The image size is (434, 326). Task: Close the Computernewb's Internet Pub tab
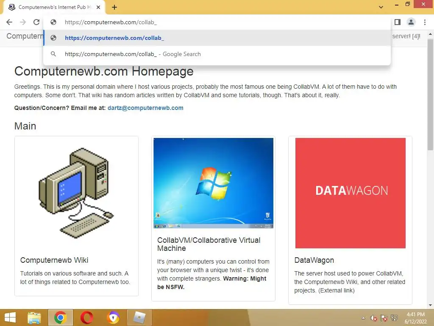pos(98,7)
